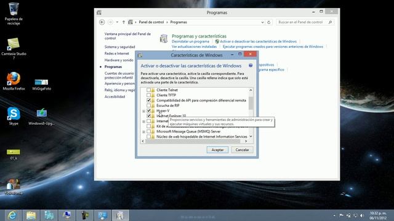Enable the Cliente Telnet checkbox

[x=148, y=90]
